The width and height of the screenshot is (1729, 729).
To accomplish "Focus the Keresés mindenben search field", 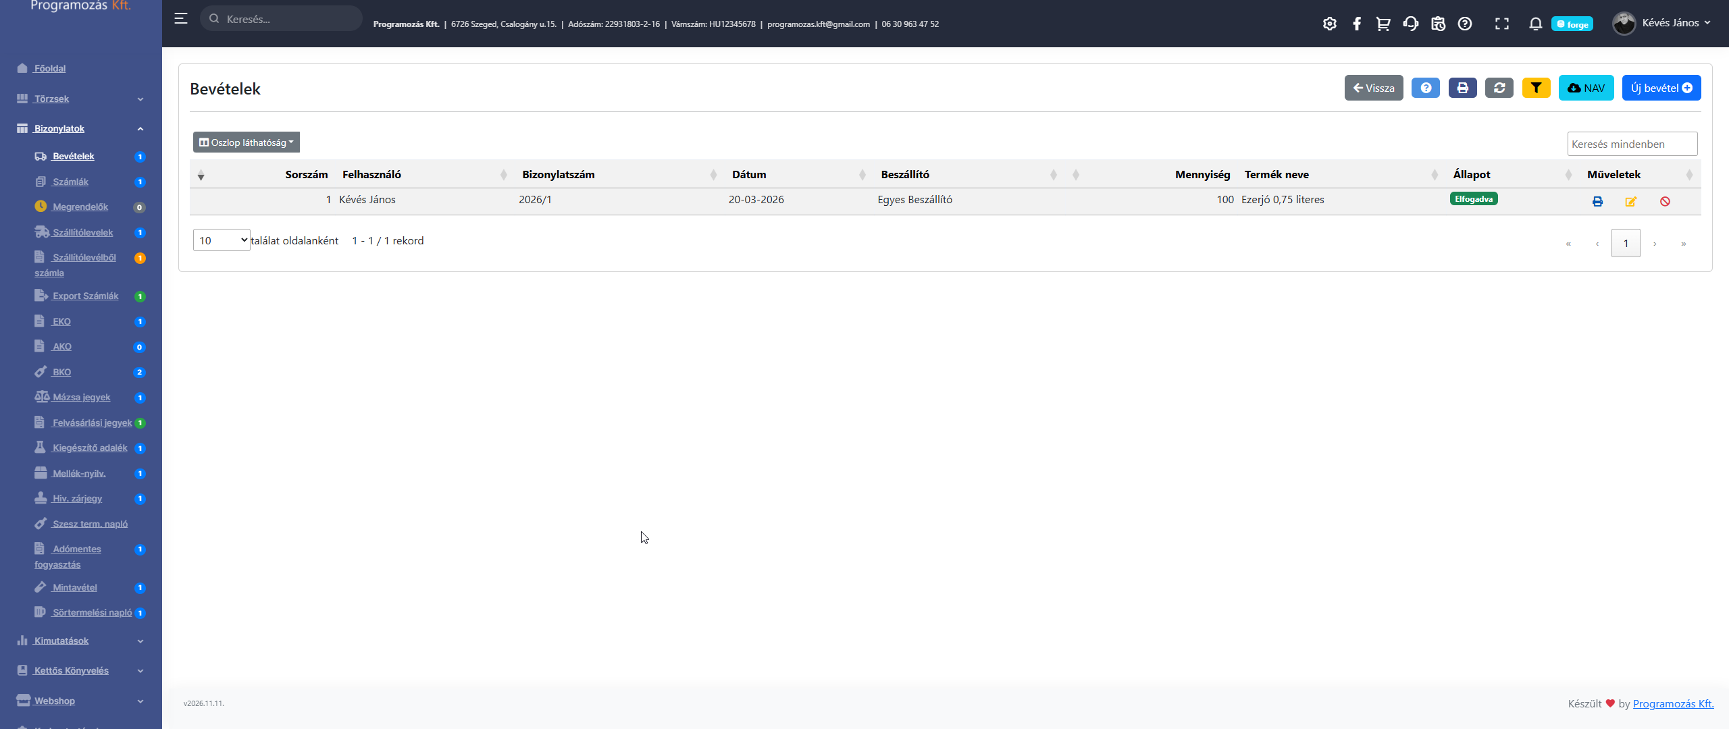I will tap(1632, 144).
